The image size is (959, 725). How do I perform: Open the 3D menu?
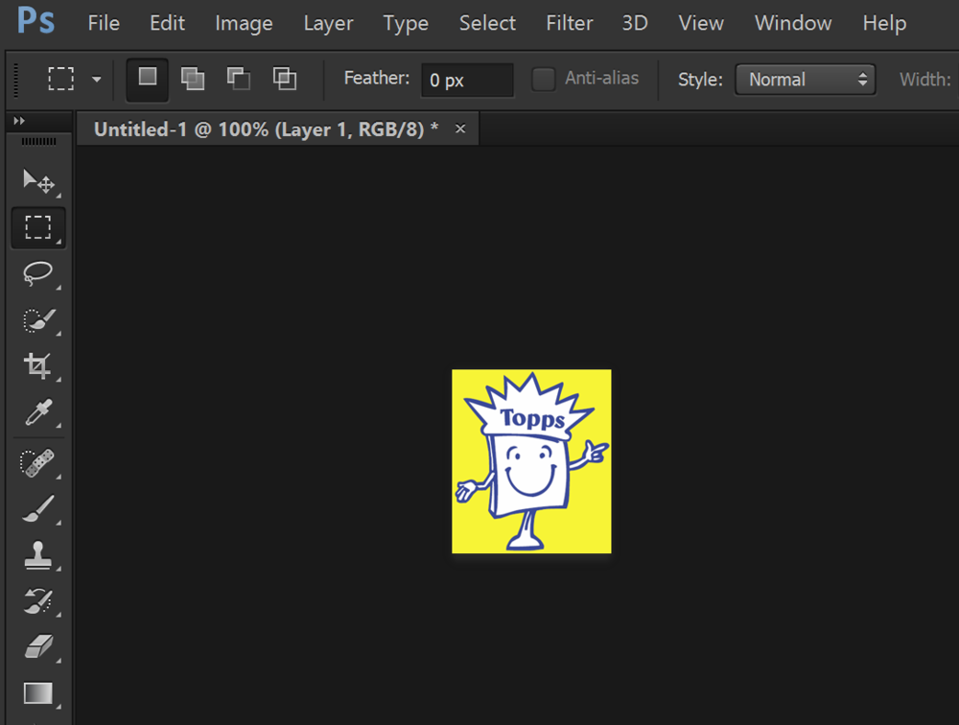635,23
